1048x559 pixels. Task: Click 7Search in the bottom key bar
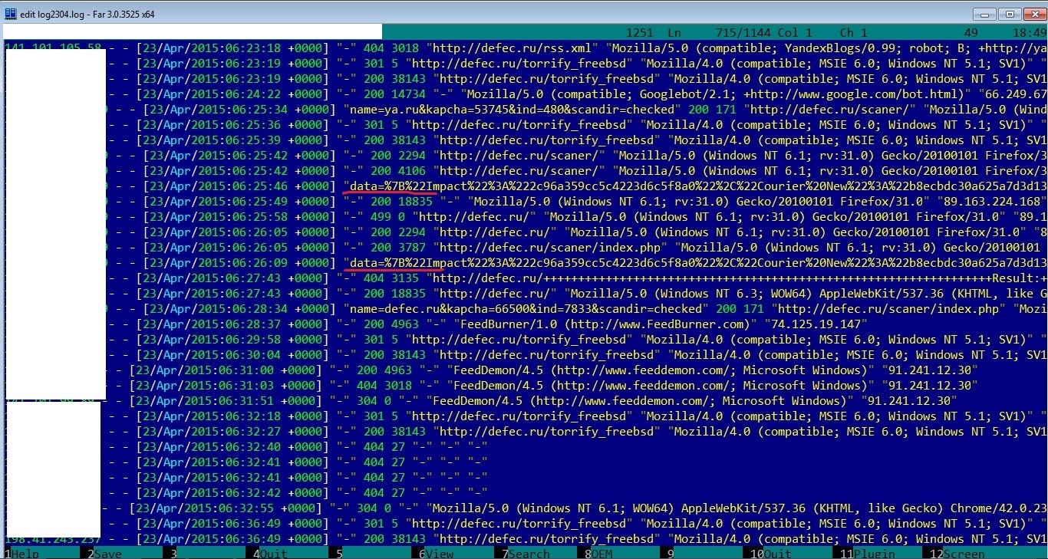tap(526, 554)
